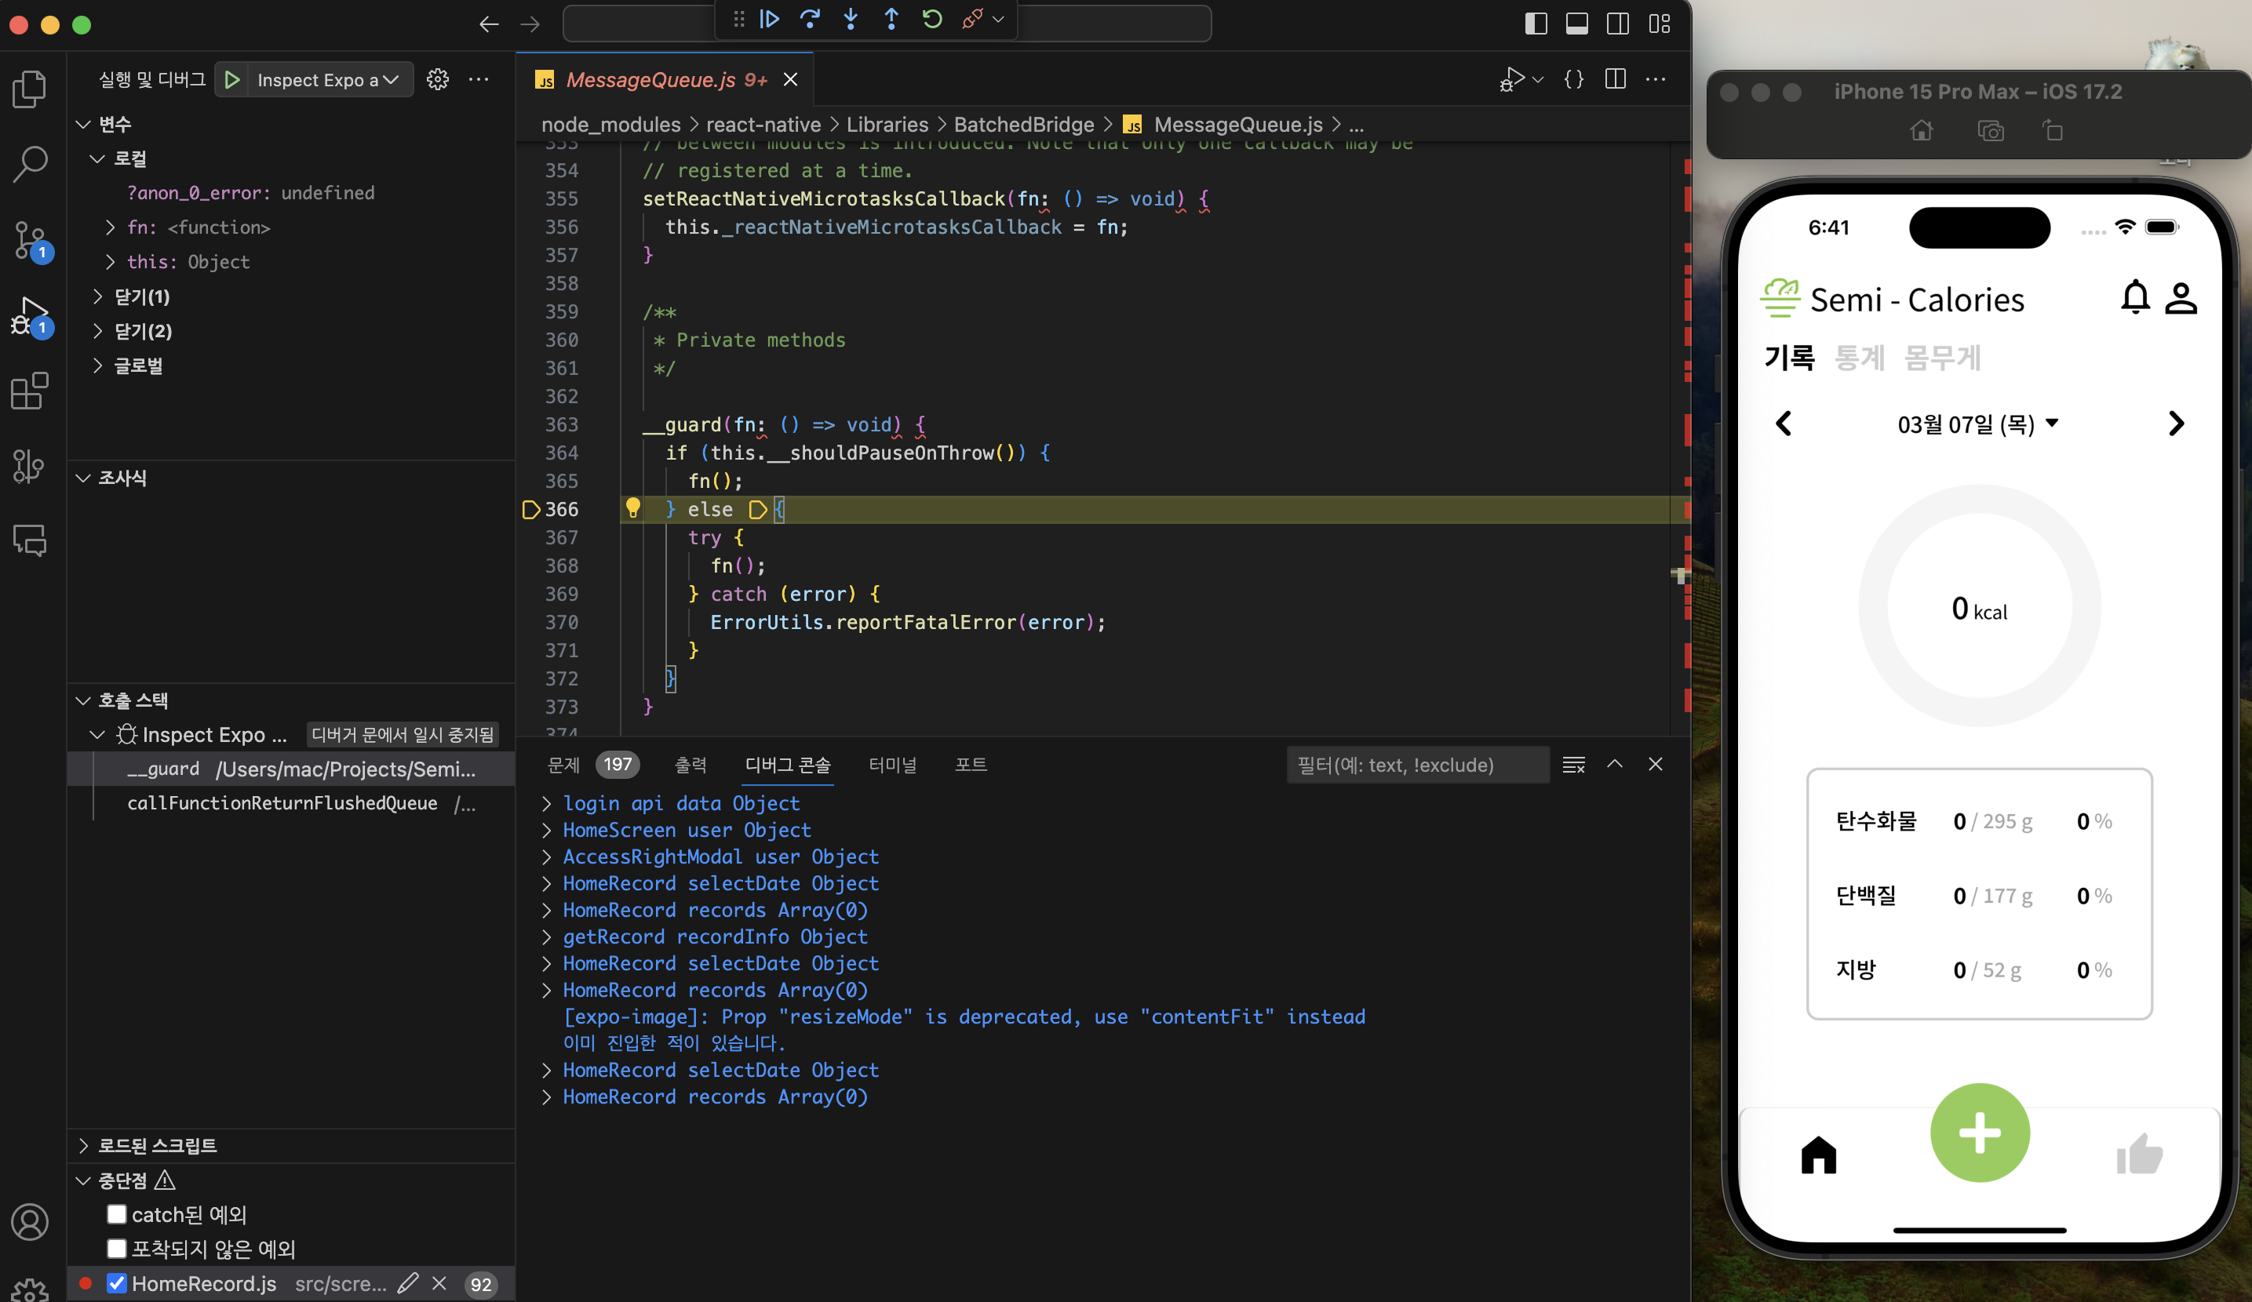Click the debug configuration gear icon
Image resolution: width=2252 pixels, height=1302 pixels.
437,79
